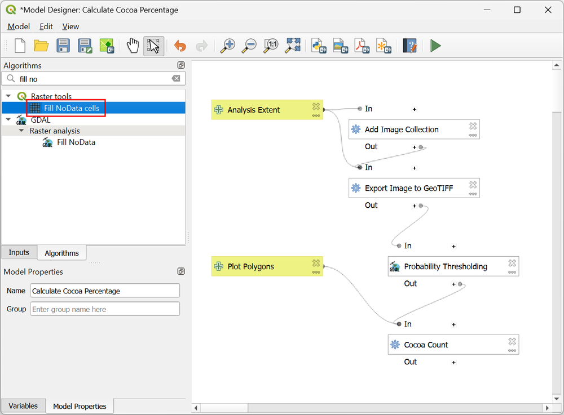Zoom in on the model canvas
The image size is (564, 415).
228,46
